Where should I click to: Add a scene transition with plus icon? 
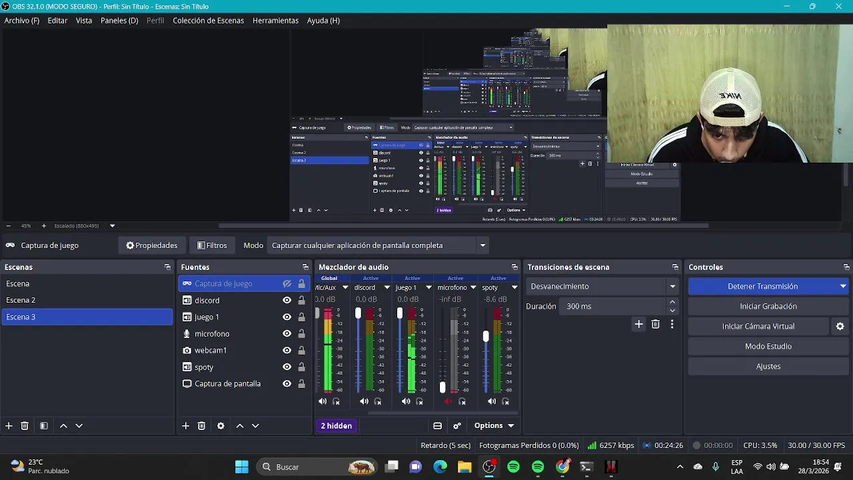pos(638,324)
